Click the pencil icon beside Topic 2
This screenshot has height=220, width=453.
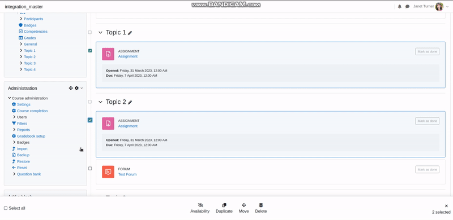coord(130,102)
